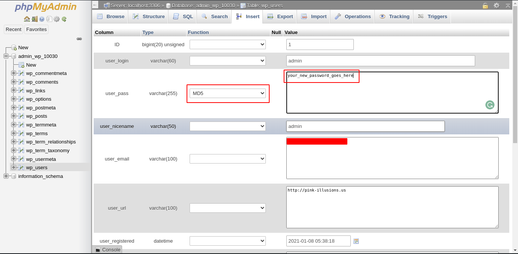
Task: Open Function dropdown for user_email row
Action: [228, 159]
